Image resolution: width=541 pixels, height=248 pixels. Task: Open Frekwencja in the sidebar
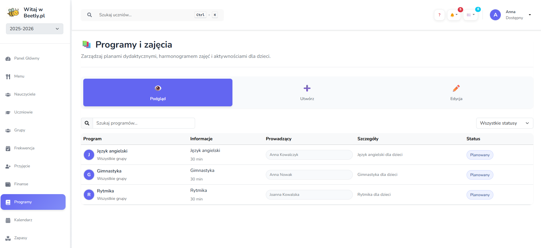tap(33, 148)
